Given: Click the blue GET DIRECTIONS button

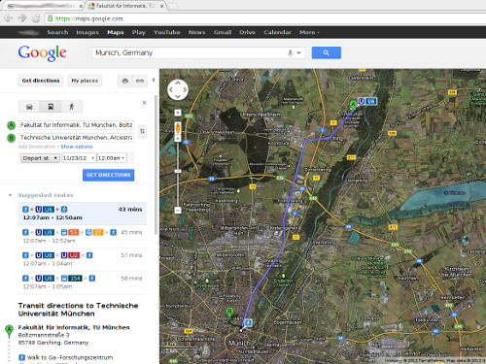Looking at the screenshot, I should pos(108,175).
